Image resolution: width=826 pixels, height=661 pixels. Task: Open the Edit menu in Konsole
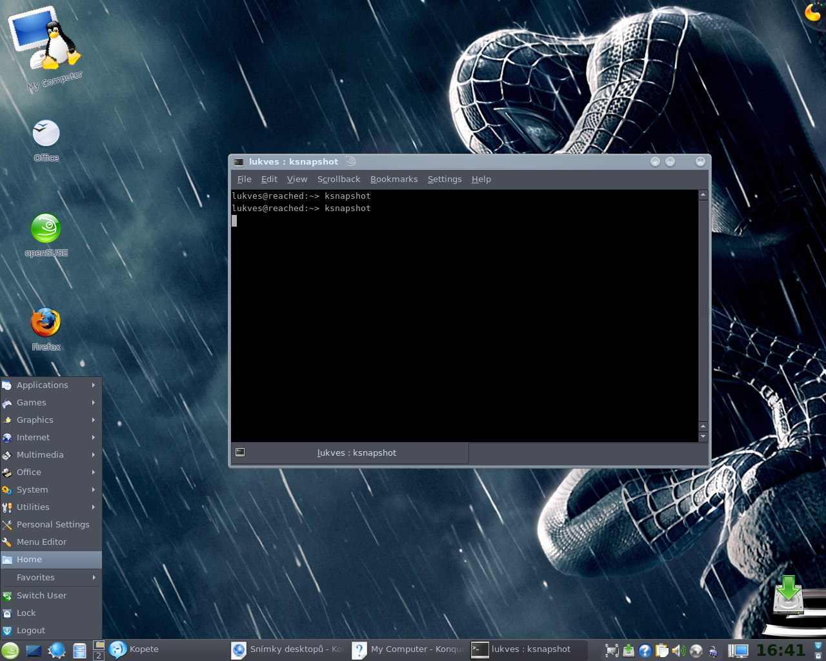[269, 179]
